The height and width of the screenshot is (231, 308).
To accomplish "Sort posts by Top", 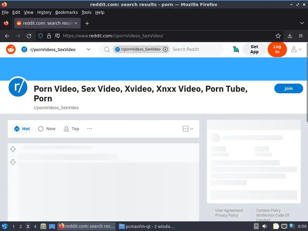I will pos(72,129).
